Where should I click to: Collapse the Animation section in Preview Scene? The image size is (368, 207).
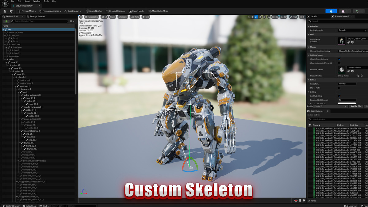coord(308,26)
